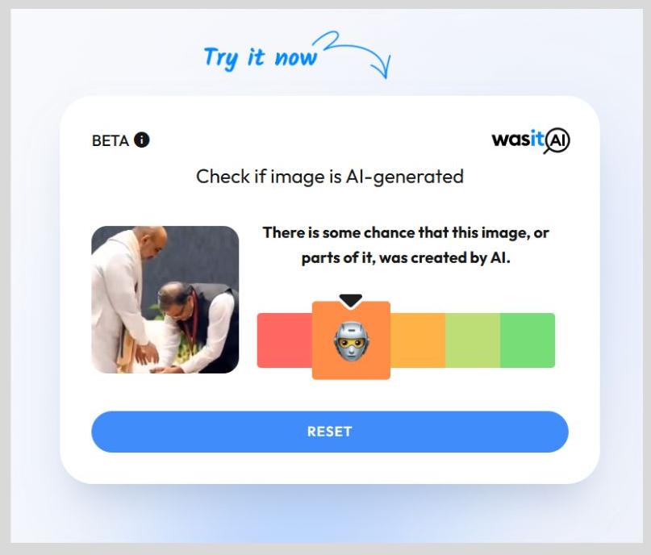Open the uploaded image thumbnail
This screenshot has width=651, height=555.
165,300
